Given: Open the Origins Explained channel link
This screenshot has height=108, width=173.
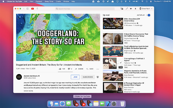Looking at the screenshot, I should (x=130, y=38).
